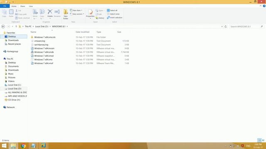Open the New item dropdown
Image resolution: width=266 pixels, height=149 pixels.
click(76, 10)
